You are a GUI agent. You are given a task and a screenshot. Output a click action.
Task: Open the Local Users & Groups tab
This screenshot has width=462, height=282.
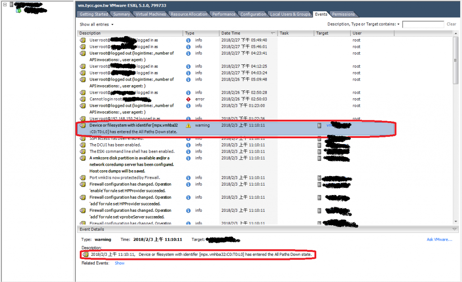[290, 14]
